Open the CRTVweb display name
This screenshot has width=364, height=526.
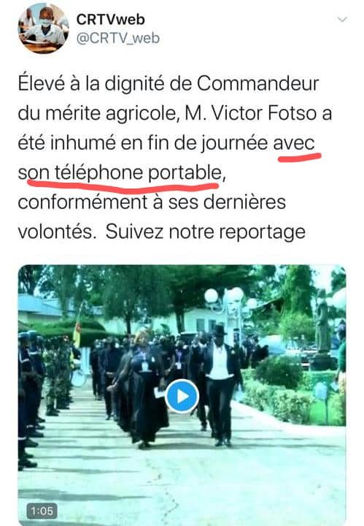110,20
